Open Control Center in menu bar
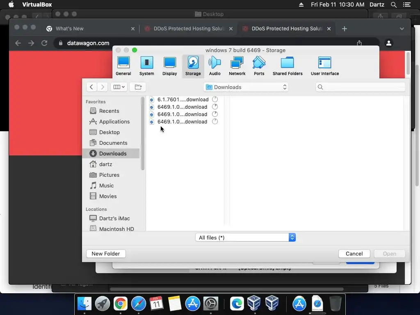 pos(406,5)
